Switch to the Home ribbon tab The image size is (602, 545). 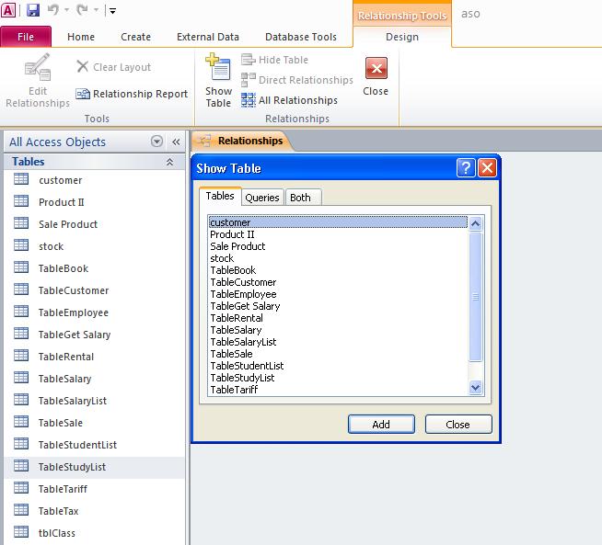click(81, 37)
